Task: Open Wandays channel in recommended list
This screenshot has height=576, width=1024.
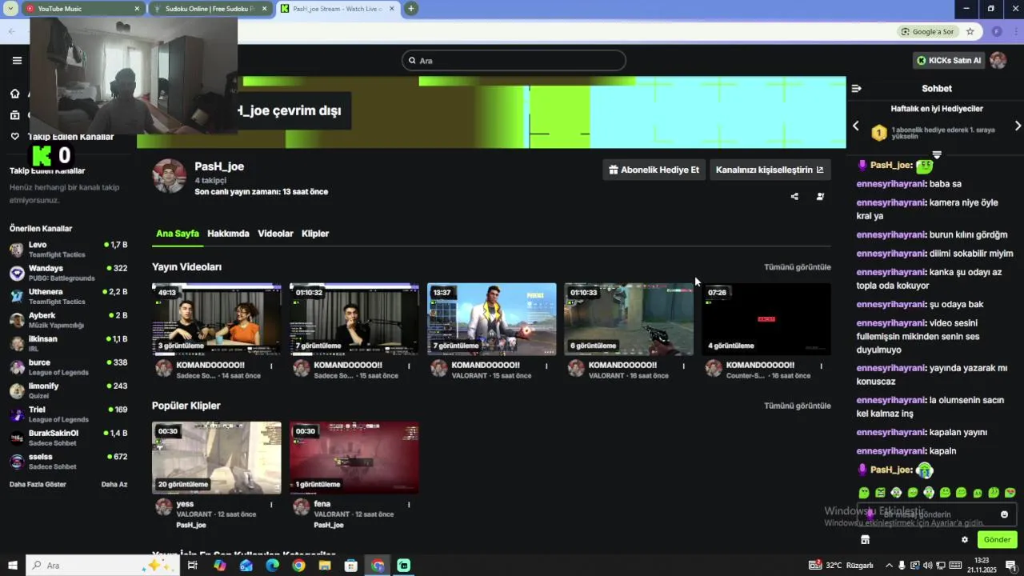Action: click(68, 273)
